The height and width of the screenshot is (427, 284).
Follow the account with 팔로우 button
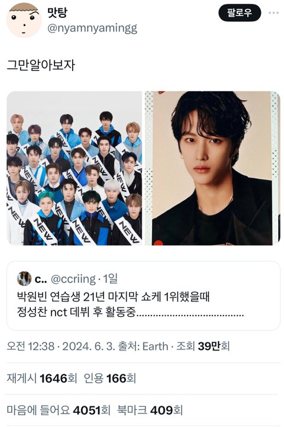[x=240, y=13]
